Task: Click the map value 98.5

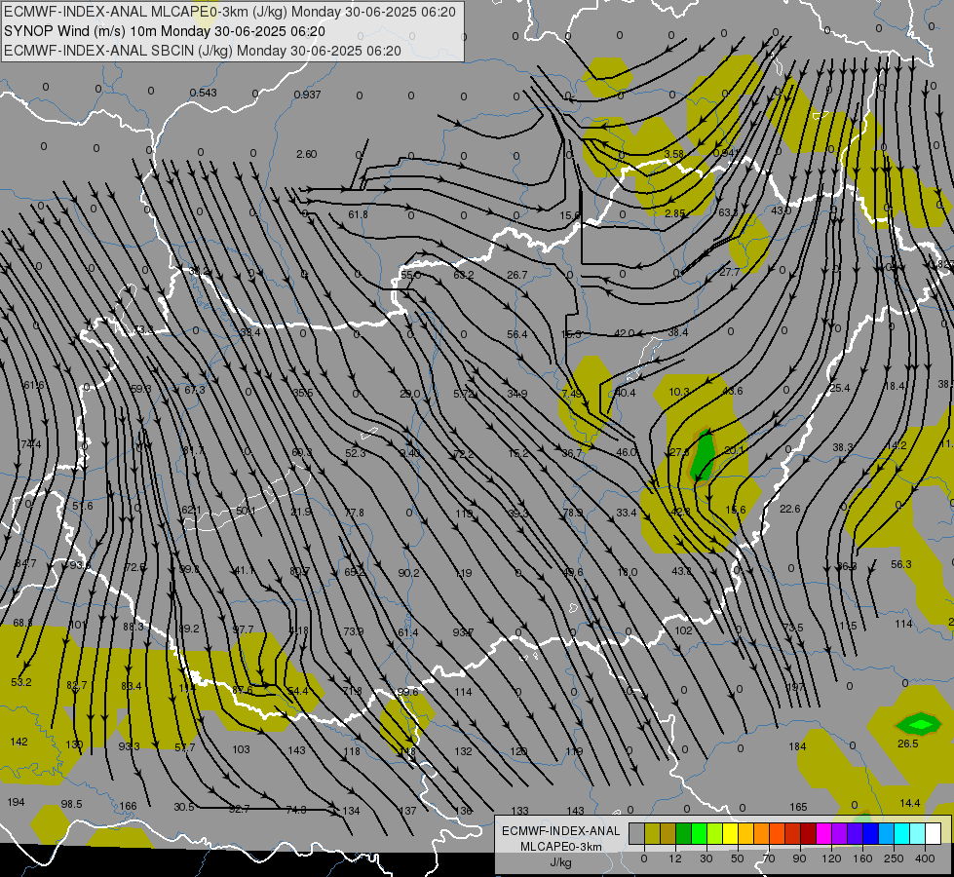Action: 71,805
